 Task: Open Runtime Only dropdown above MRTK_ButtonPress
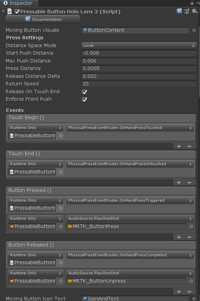click(36, 218)
